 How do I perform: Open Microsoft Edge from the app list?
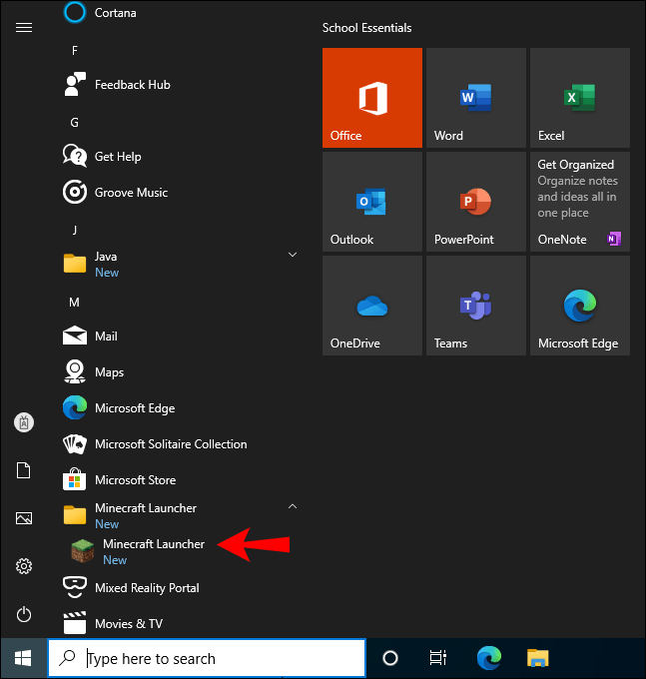[x=180, y=408]
